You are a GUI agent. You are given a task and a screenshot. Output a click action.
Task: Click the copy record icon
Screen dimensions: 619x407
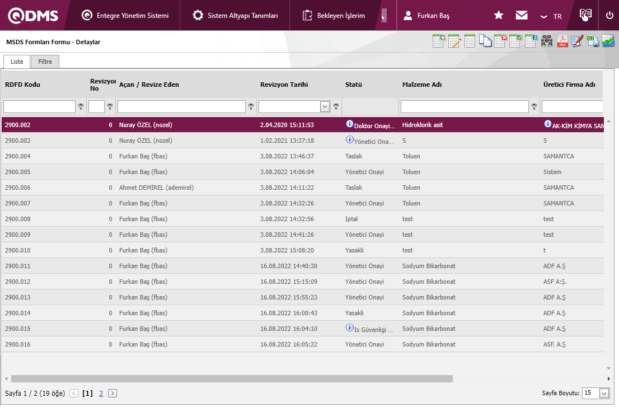[485, 41]
